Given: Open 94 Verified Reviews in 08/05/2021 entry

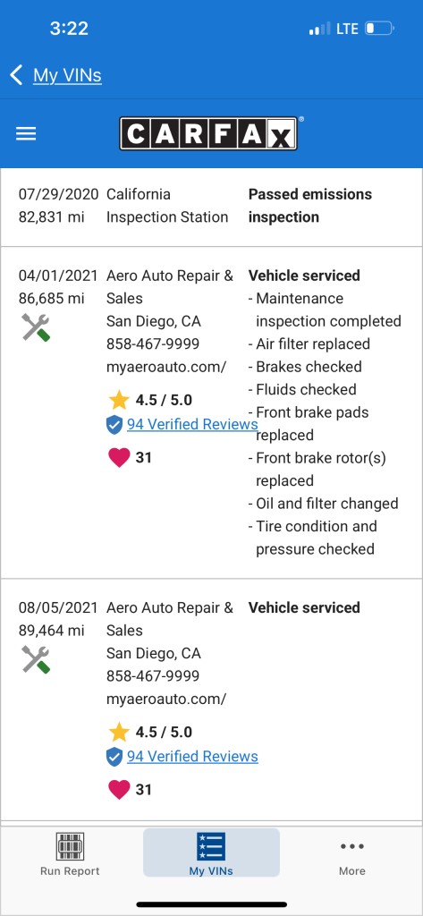Looking at the screenshot, I should click(x=192, y=756).
